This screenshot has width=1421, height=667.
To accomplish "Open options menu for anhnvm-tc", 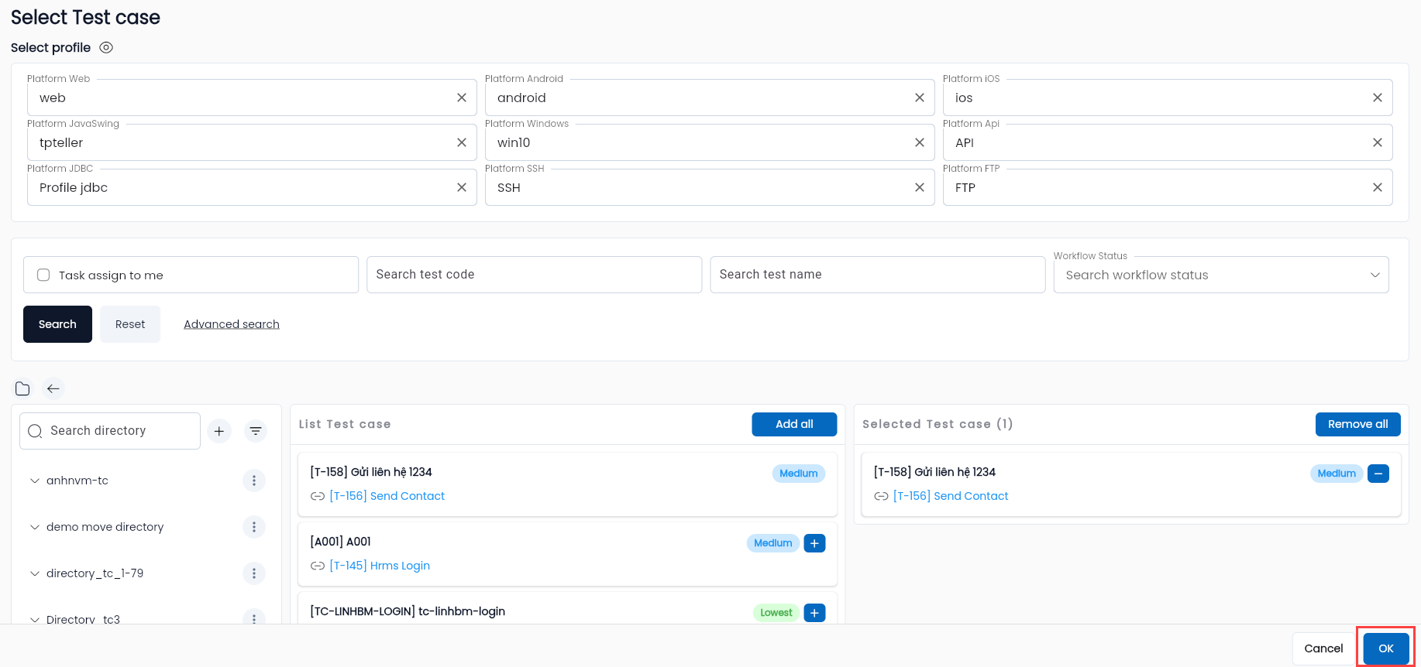I will (254, 481).
